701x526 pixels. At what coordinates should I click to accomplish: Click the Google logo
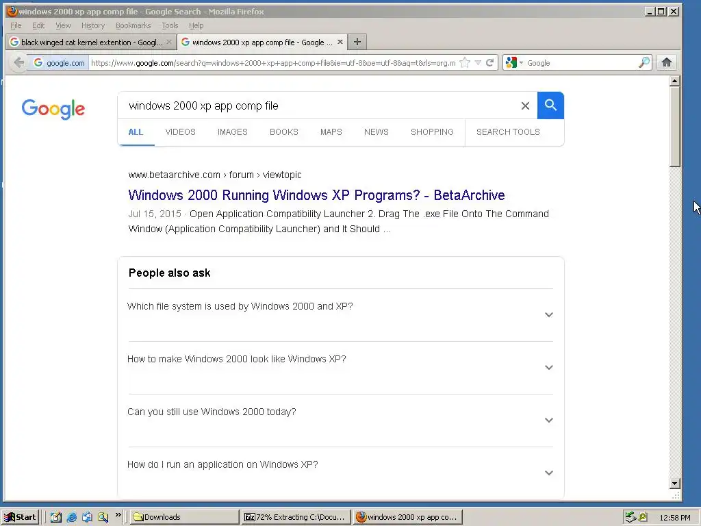53,109
